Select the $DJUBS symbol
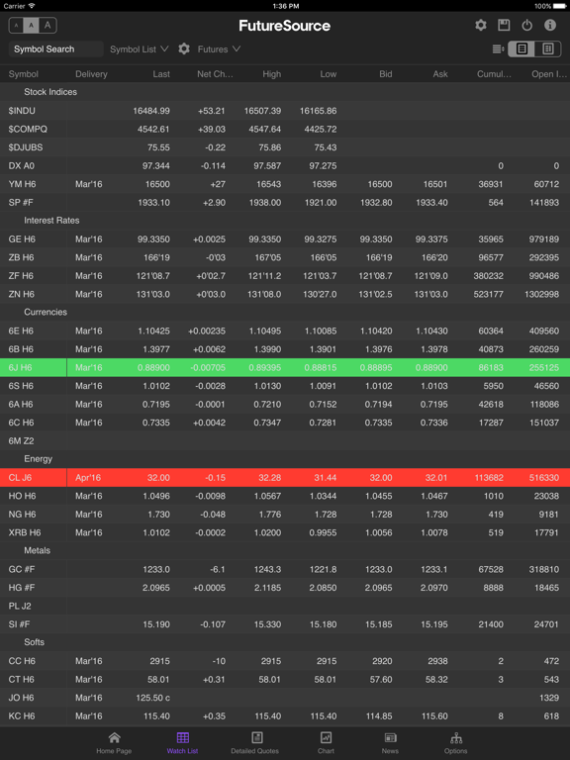570x760 pixels. click(25, 147)
